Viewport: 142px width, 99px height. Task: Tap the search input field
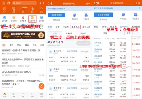(x=24, y=3)
